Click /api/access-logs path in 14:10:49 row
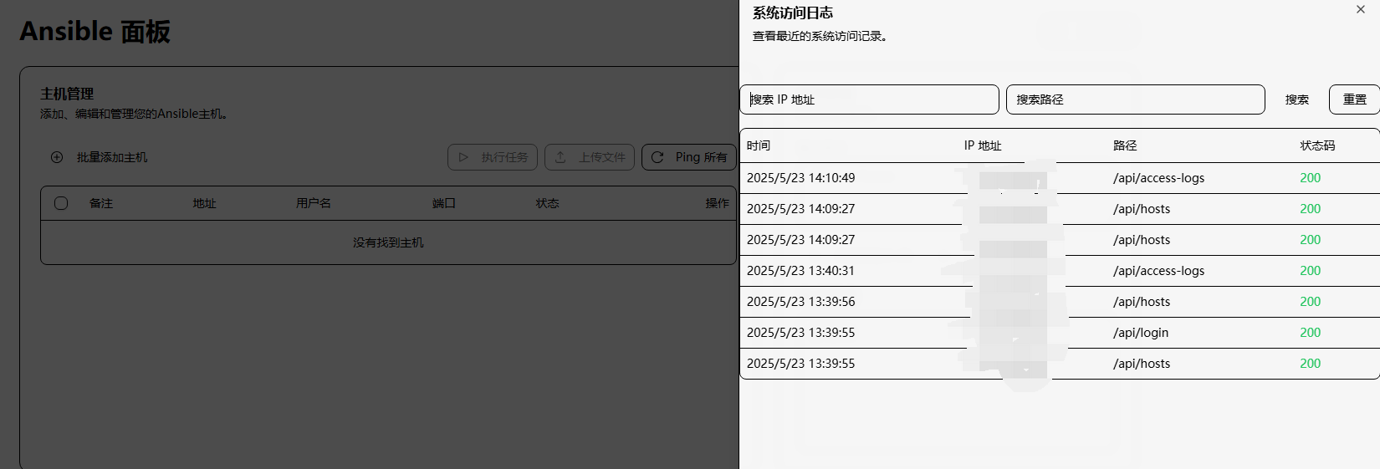Screen dimensions: 1380x469 click(1158, 178)
